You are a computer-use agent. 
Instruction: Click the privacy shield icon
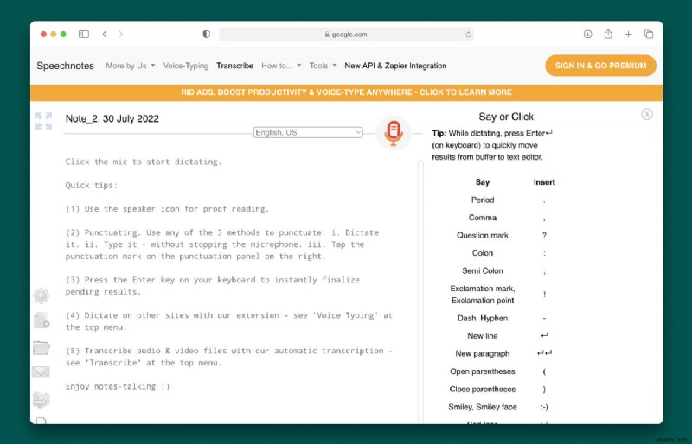pyautogui.click(x=206, y=34)
